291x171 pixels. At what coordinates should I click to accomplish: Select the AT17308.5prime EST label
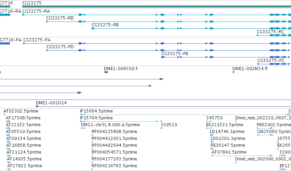click(x=23, y=118)
